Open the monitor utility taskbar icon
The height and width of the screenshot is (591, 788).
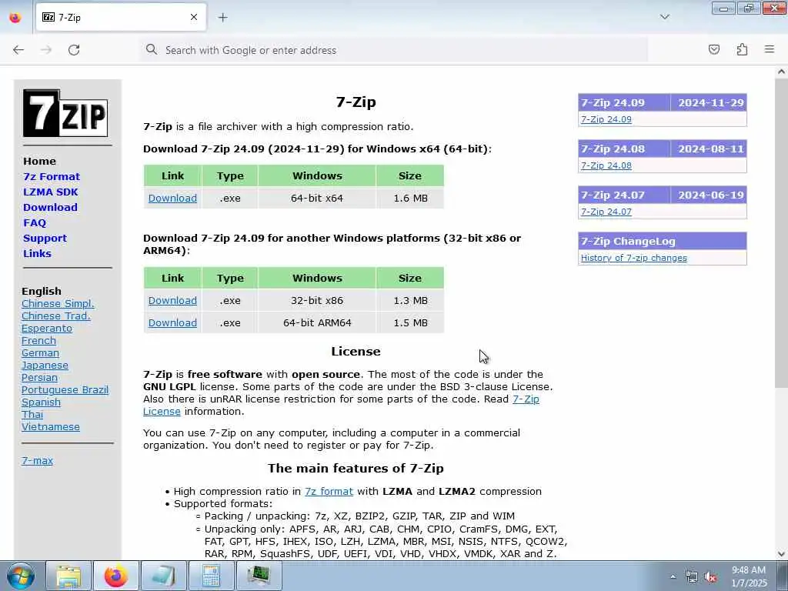click(x=259, y=576)
